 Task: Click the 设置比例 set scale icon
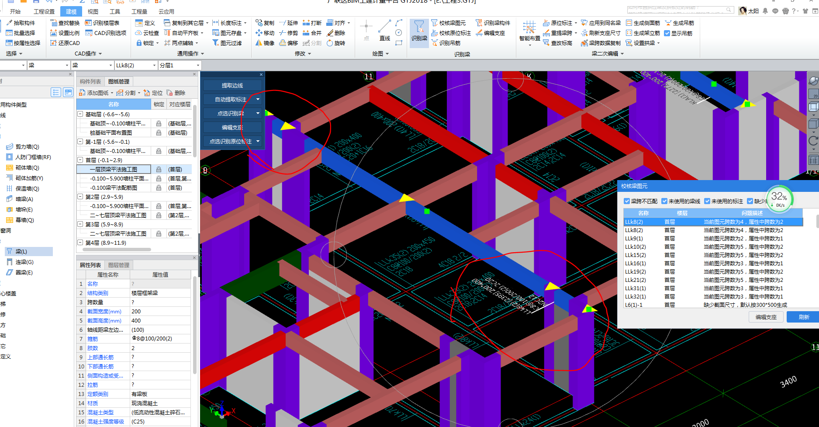tap(54, 33)
